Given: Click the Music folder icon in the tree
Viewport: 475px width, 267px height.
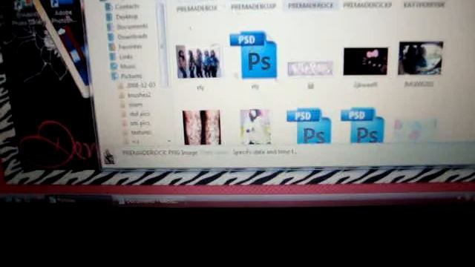Looking at the screenshot, I should 114,66.
